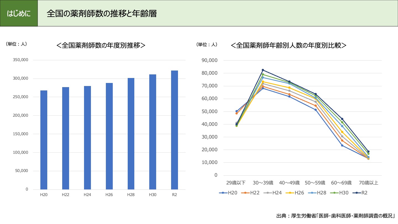The height and width of the screenshot is (224, 398).
Task: Click the green はじめに section label
Action: tap(19, 14)
